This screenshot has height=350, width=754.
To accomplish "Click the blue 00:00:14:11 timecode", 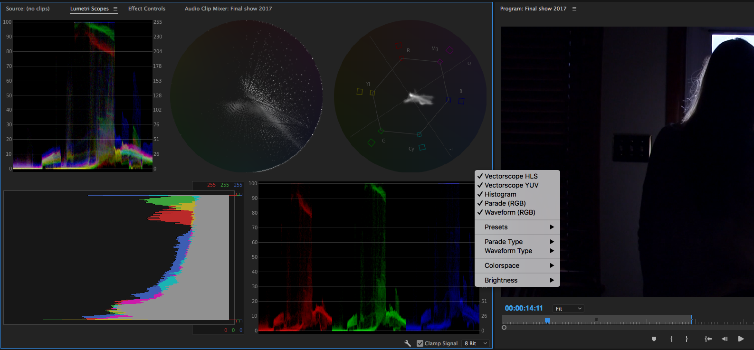I will tap(524, 308).
